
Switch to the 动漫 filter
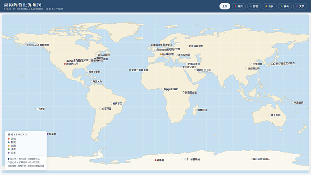[x=270, y=6]
